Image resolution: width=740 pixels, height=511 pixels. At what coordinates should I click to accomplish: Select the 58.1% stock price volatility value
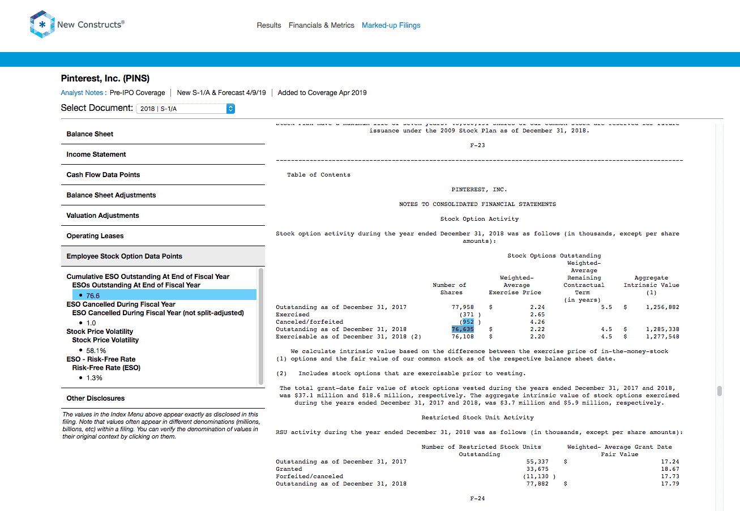[x=96, y=350]
